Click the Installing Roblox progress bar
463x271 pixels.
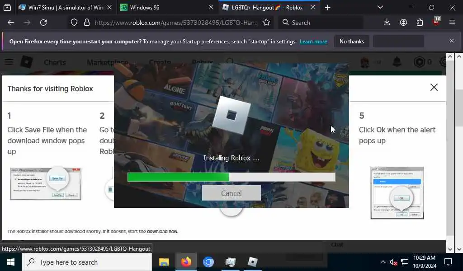[x=231, y=177]
